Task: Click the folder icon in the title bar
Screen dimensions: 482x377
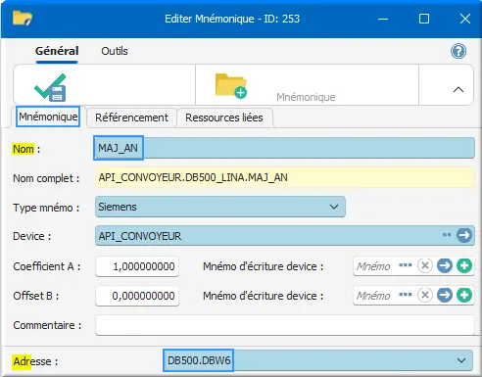Action: [x=23, y=18]
